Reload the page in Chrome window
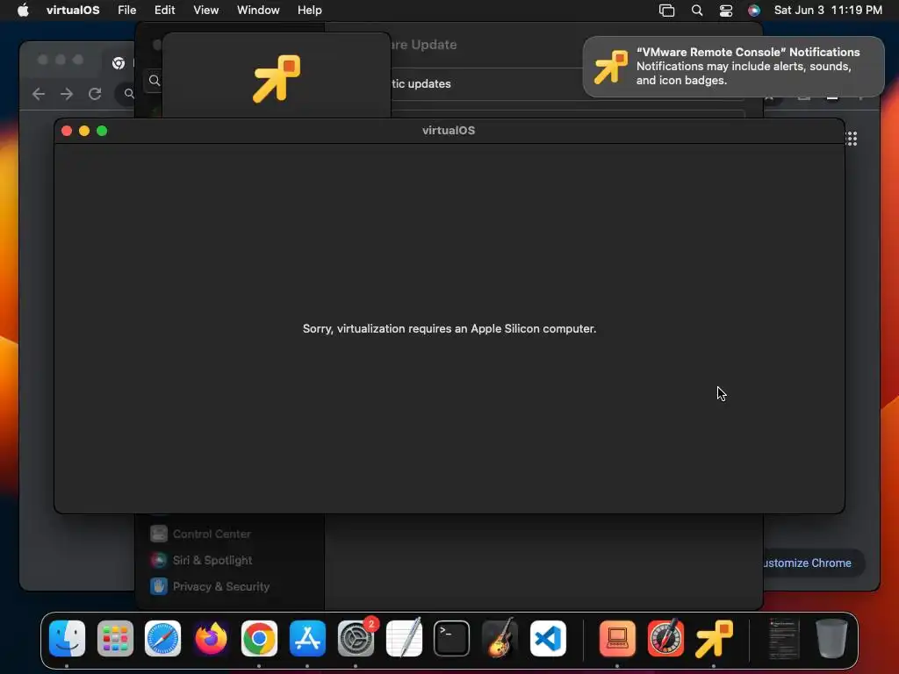 pyautogui.click(x=95, y=94)
